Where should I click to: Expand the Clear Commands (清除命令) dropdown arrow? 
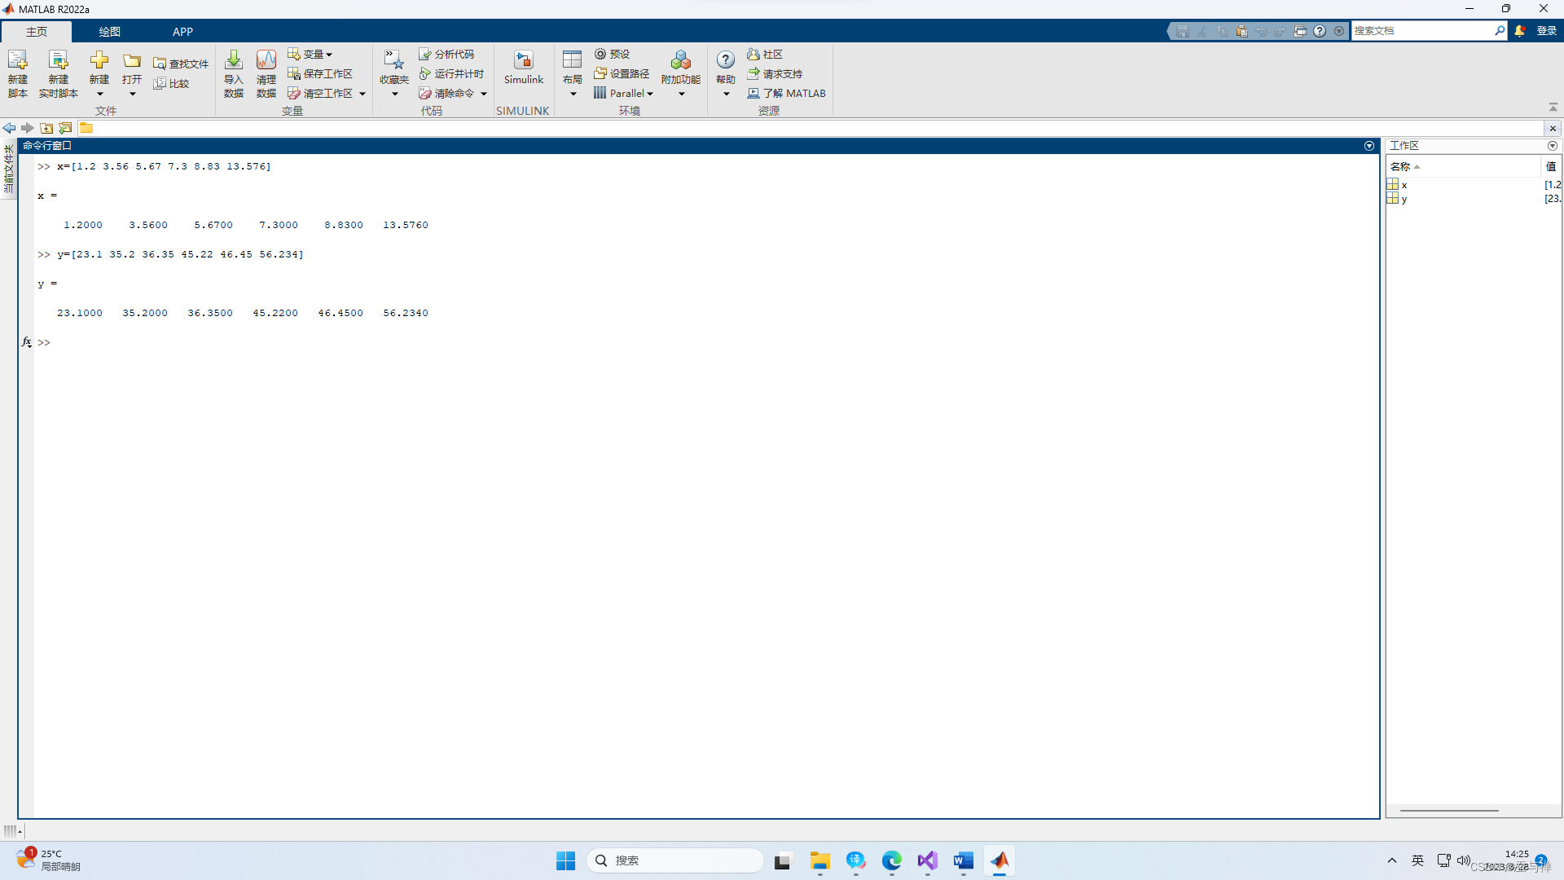click(484, 94)
